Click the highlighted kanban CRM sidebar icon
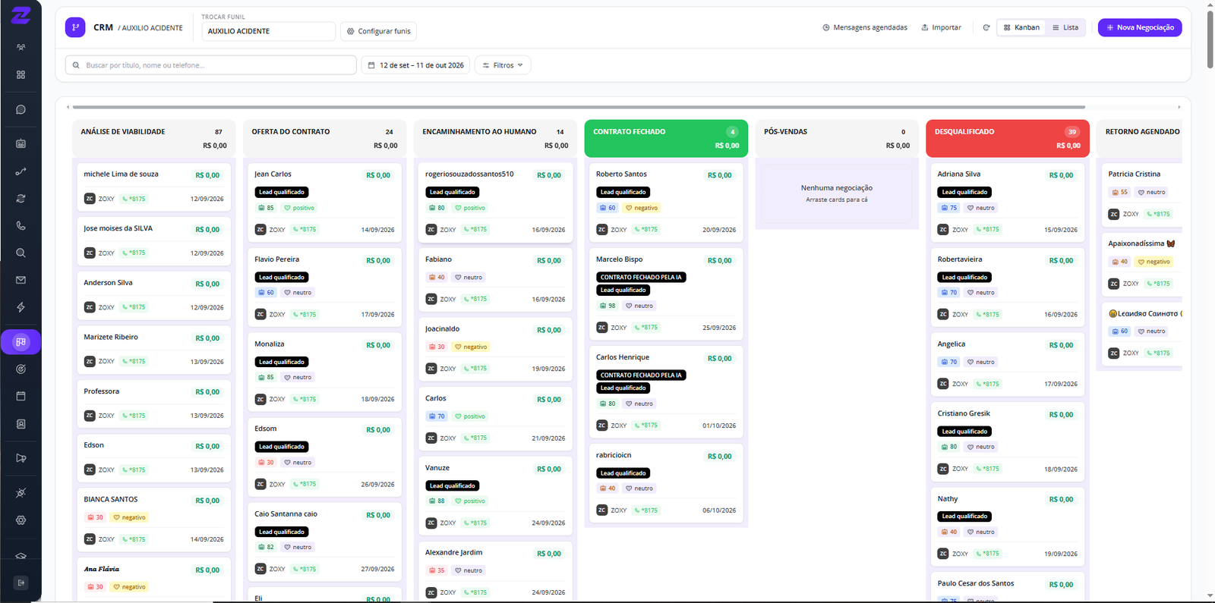Screen dimensions: 1215x603 (x=21, y=342)
